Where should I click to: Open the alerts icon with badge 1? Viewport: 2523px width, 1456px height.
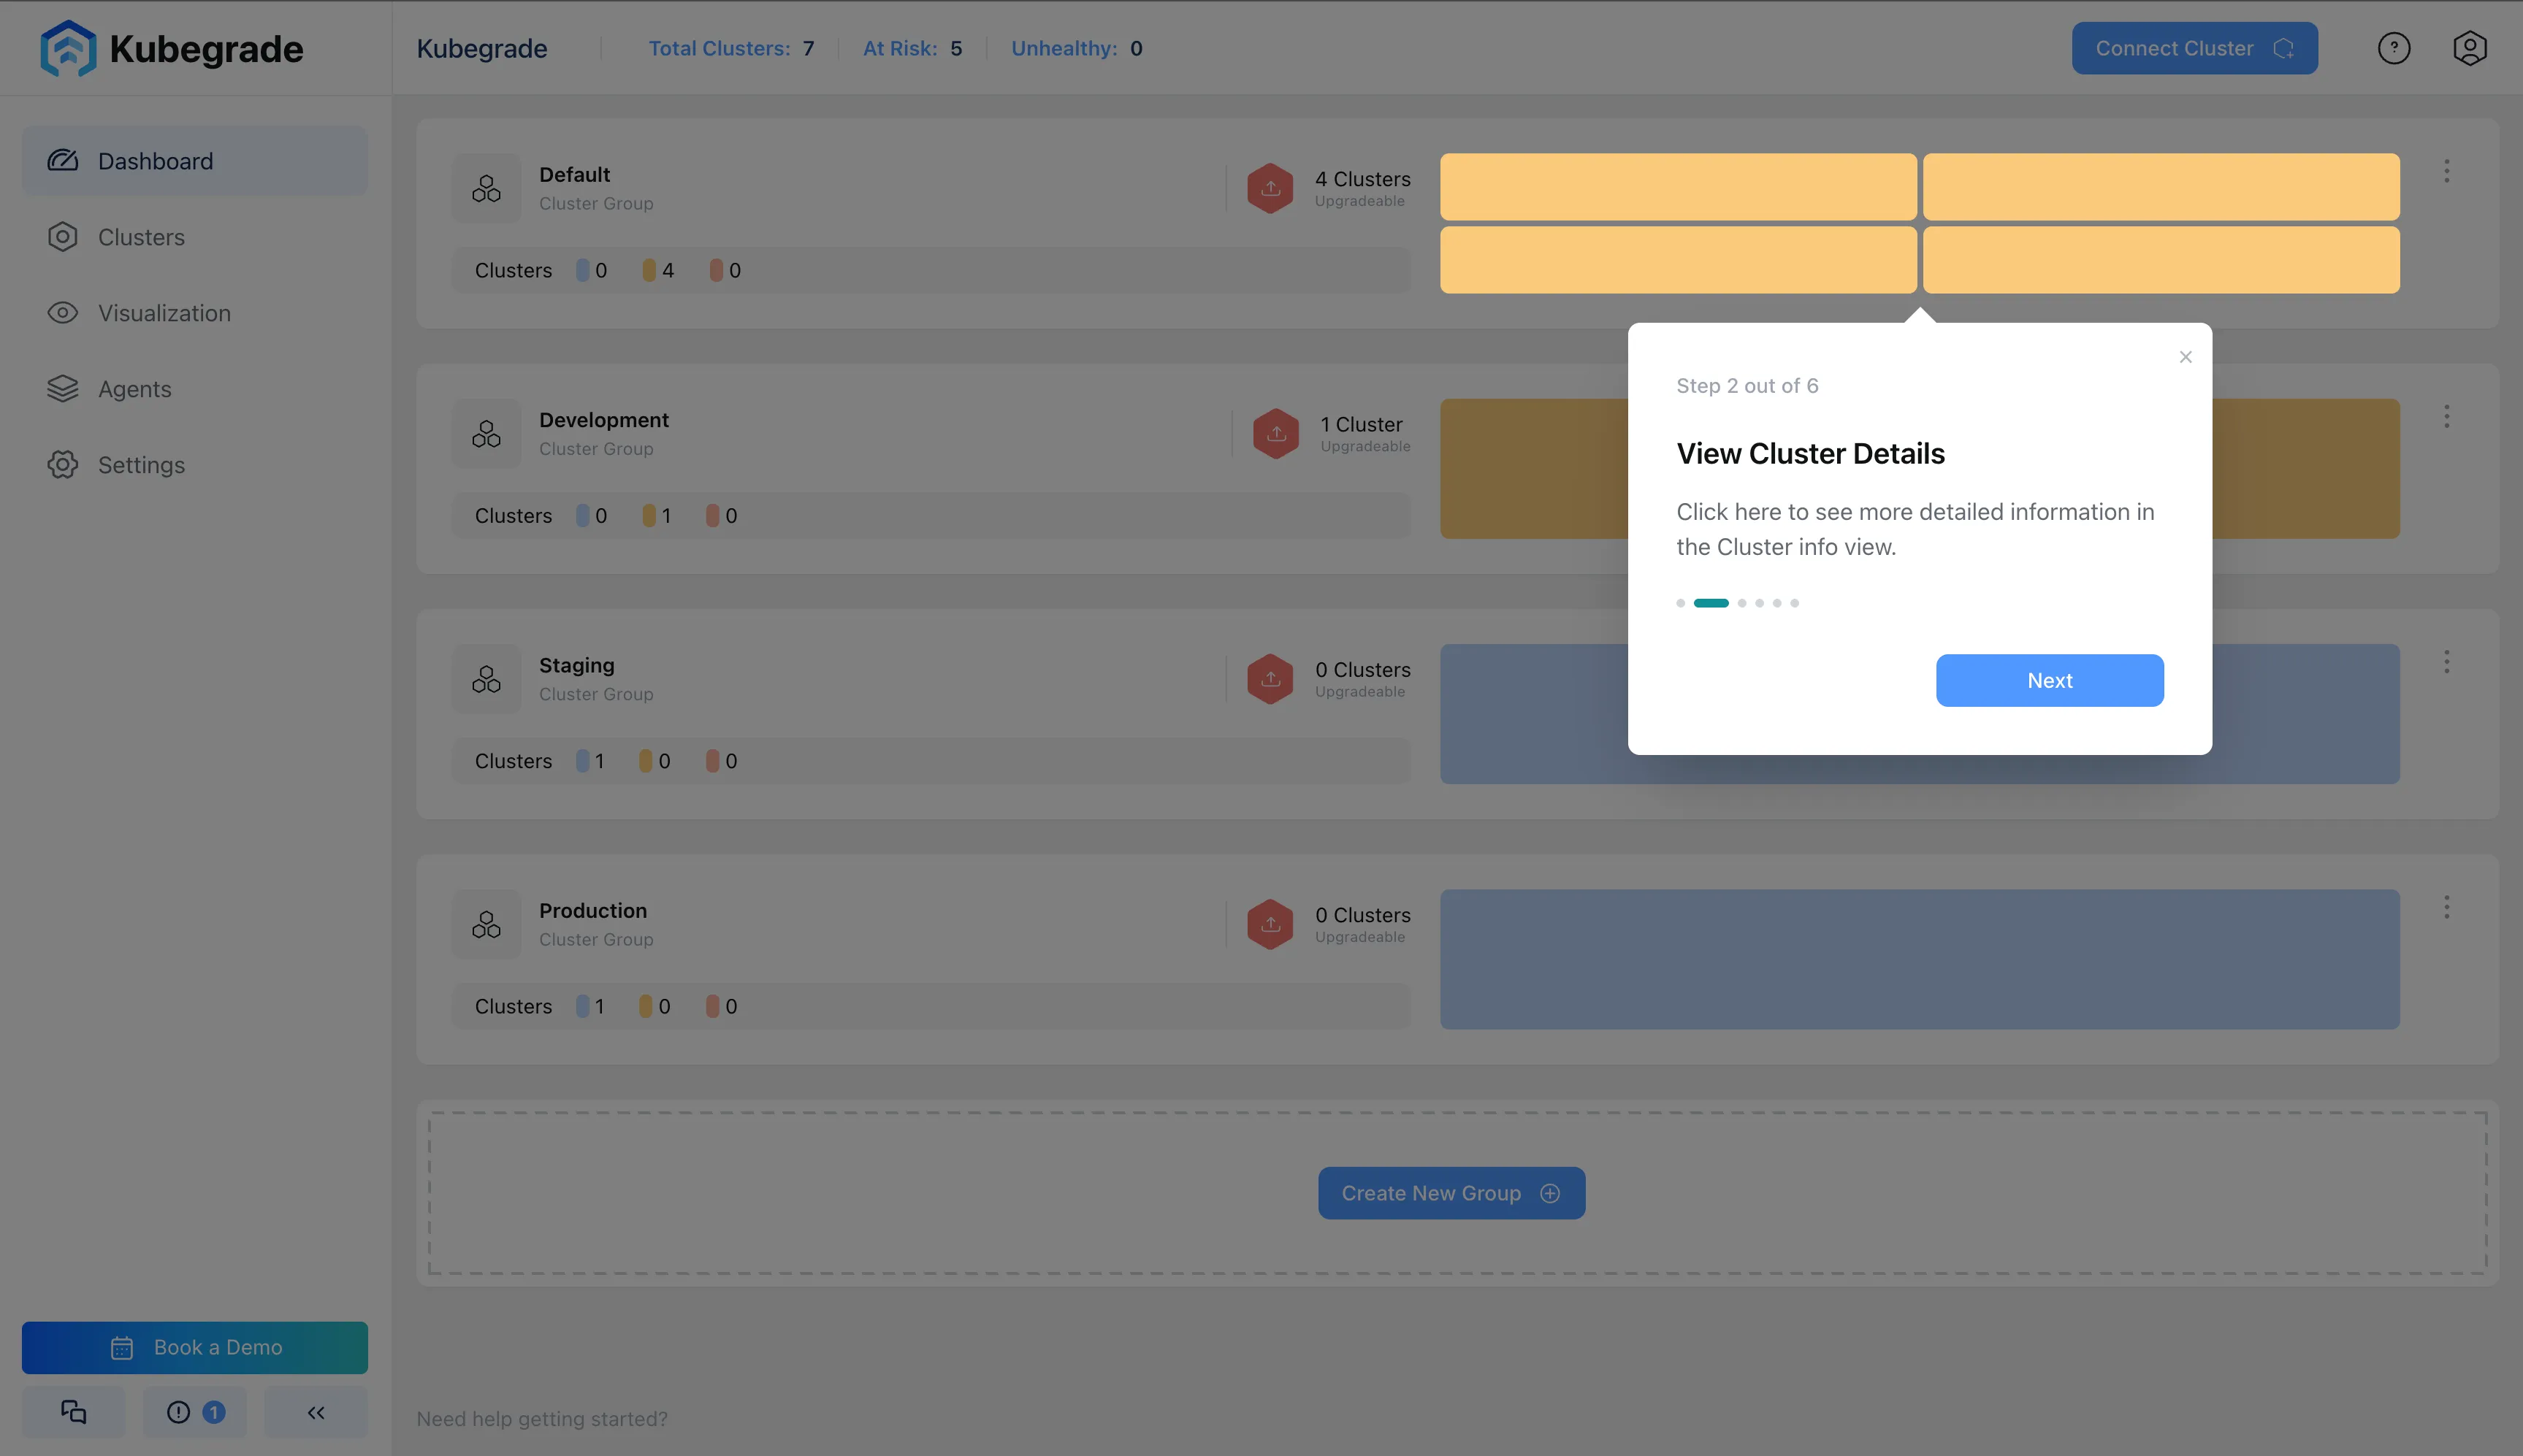pyautogui.click(x=195, y=1412)
